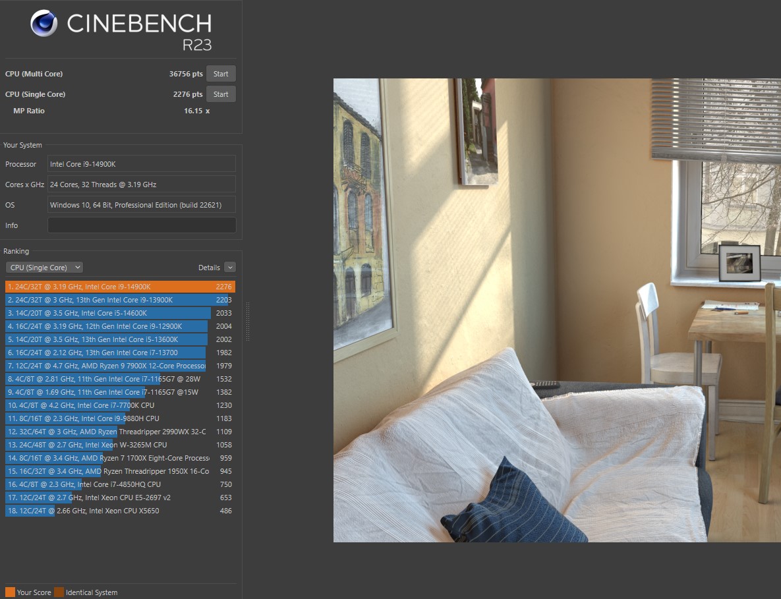Select ranking row 17 Xeon E5-2697 v2
The height and width of the screenshot is (599, 781).
click(x=120, y=498)
